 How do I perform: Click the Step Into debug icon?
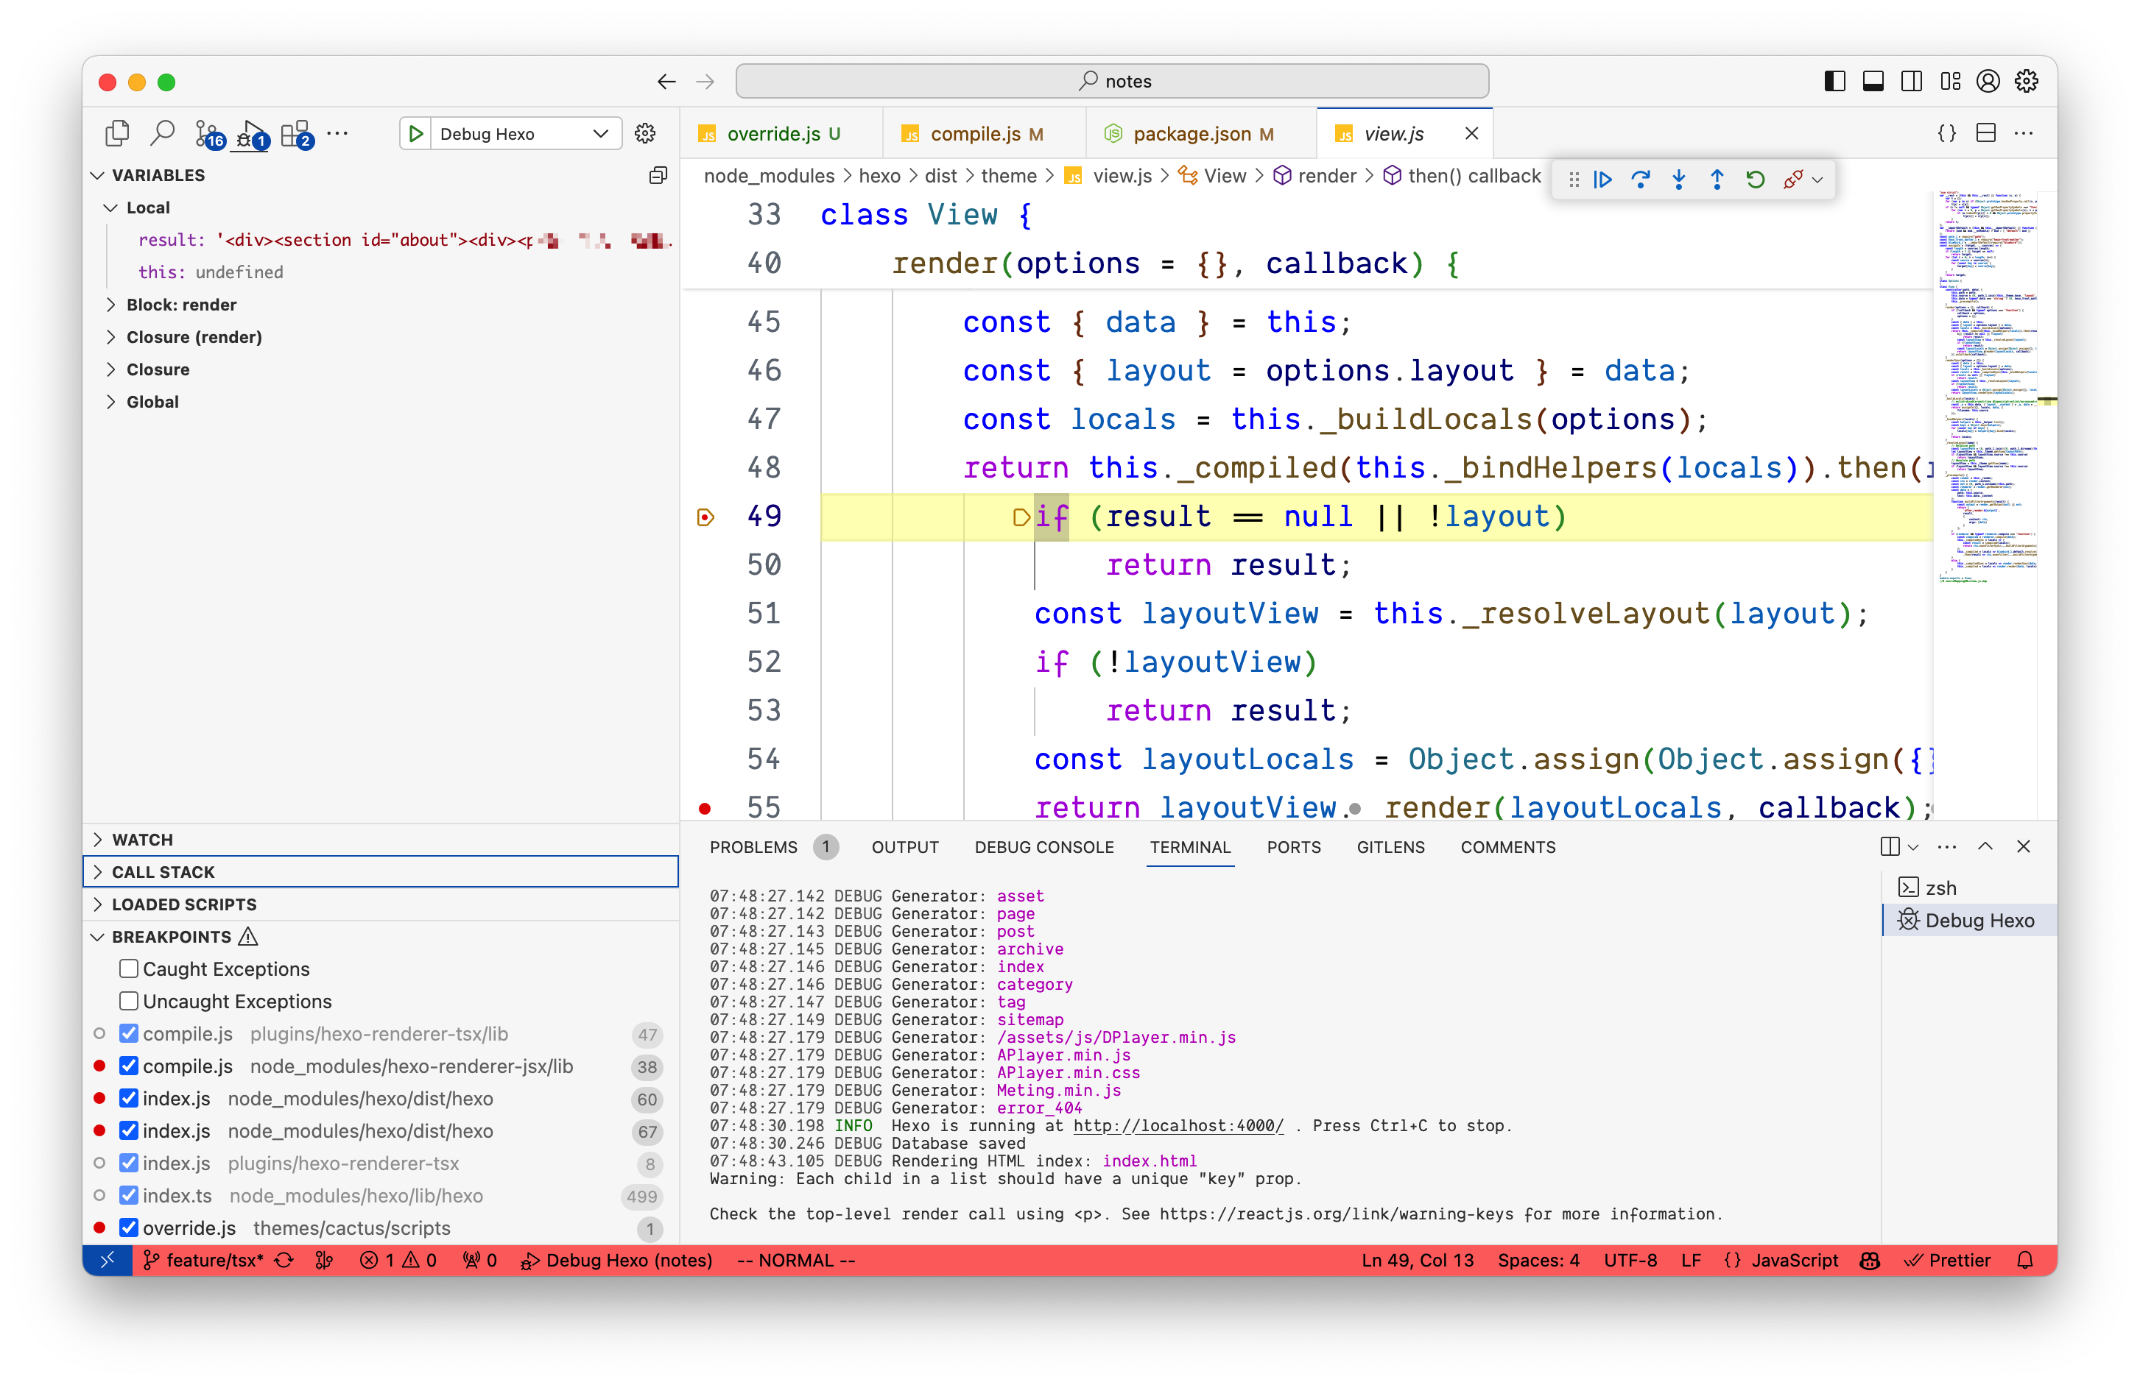click(x=1679, y=179)
